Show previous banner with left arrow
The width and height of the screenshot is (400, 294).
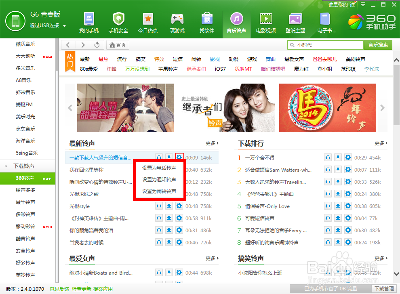click(x=70, y=108)
